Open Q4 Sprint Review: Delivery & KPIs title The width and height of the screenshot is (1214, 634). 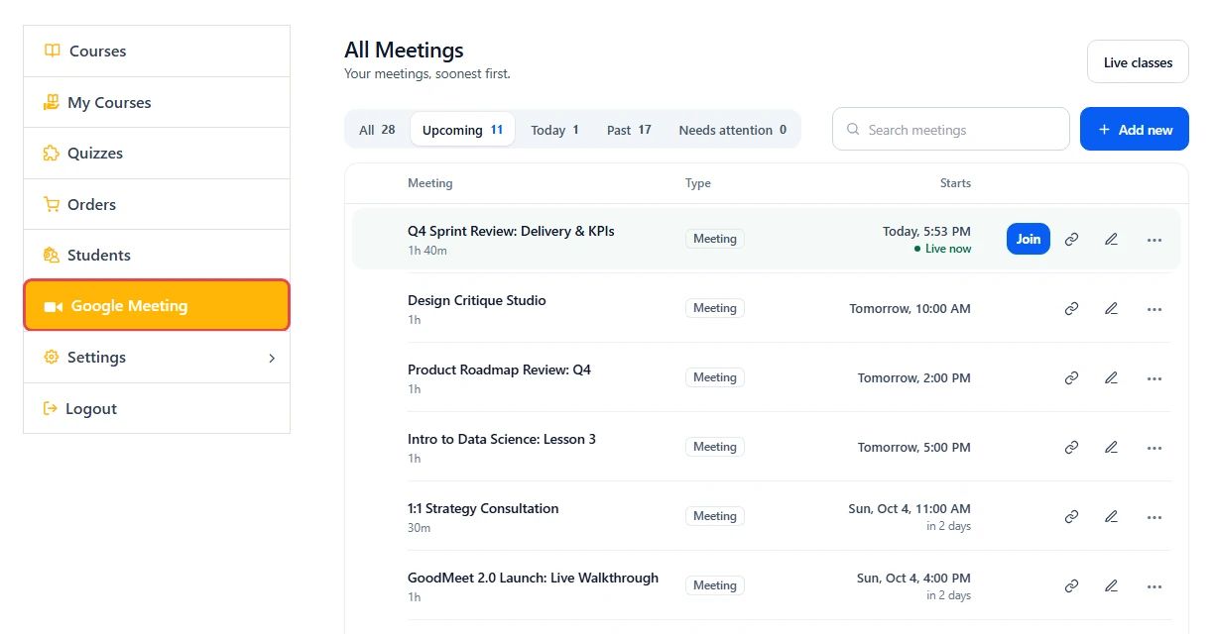coord(511,231)
